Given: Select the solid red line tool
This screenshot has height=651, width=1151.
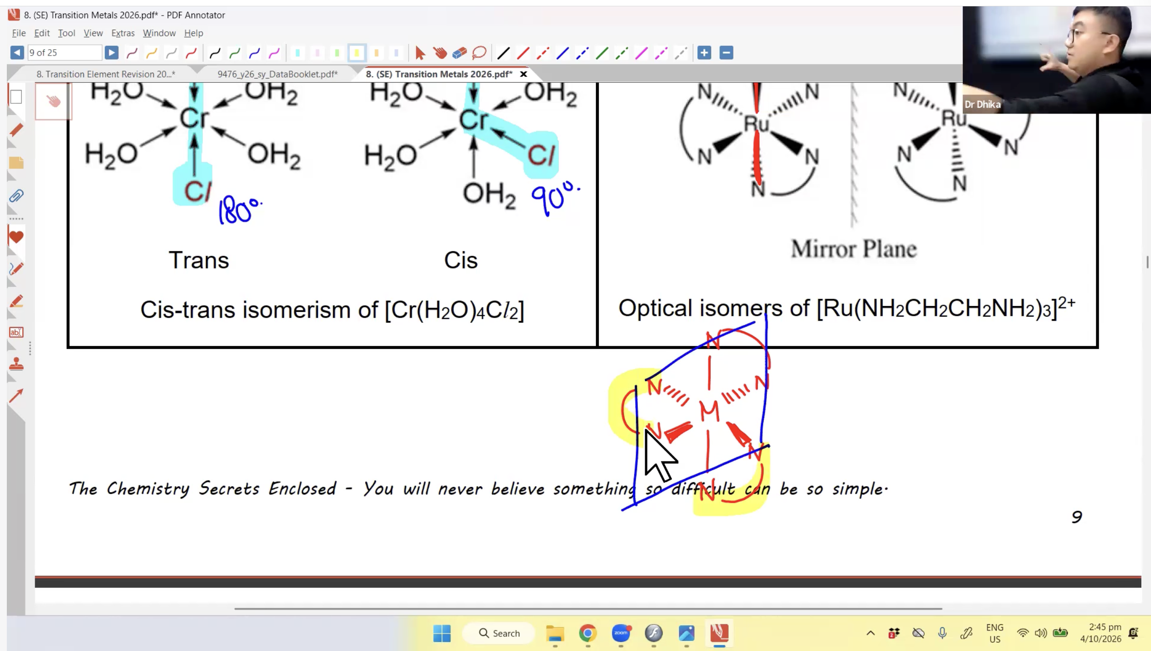Looking at the screenshot, I should 523,53.
